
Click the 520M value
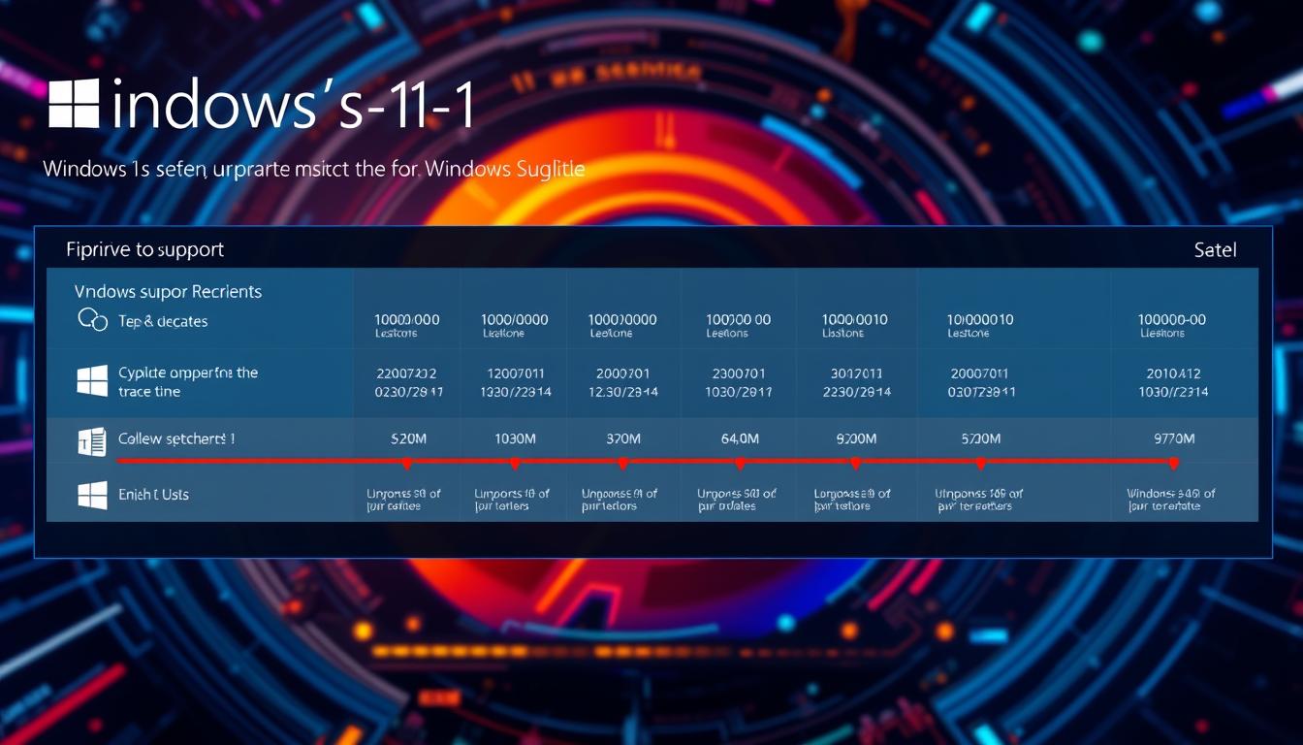[407, 438]
